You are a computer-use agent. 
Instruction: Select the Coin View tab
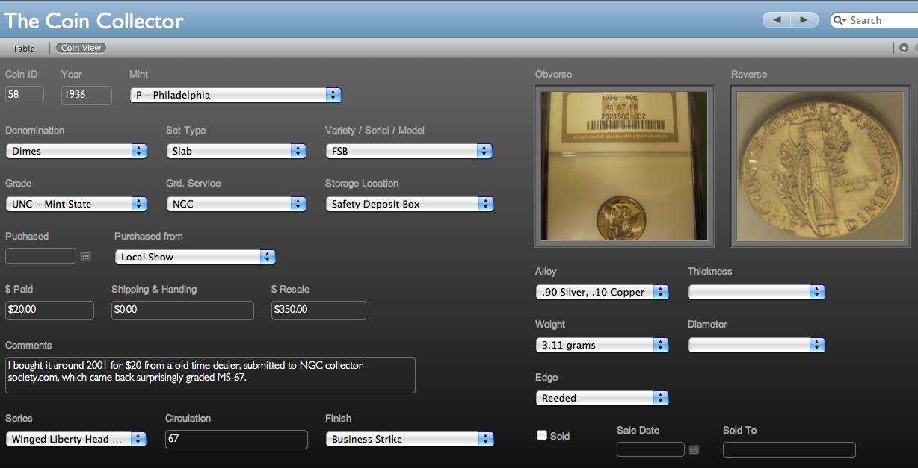(81, 48)
